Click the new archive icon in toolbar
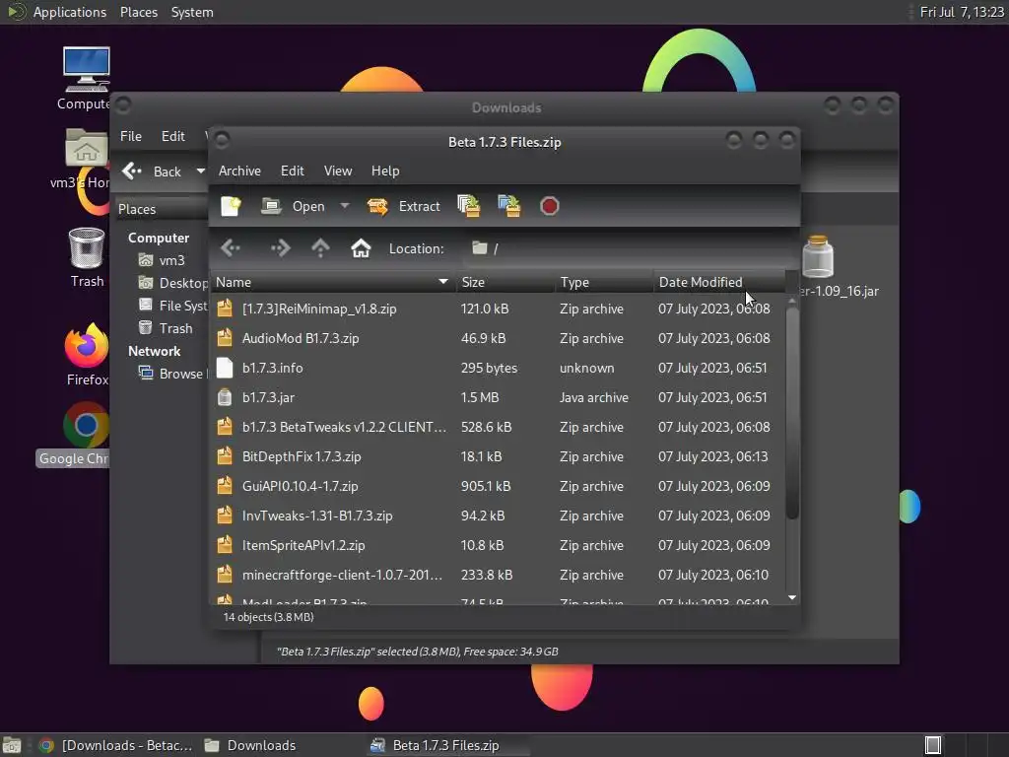 coord(231,206)
